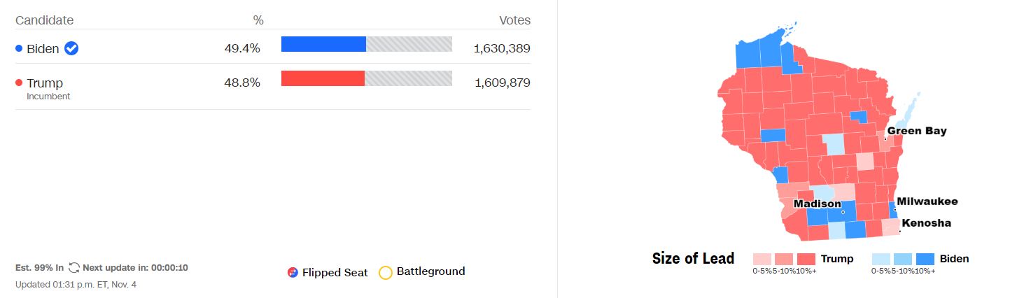Click the darkest blue Biden legend swatch

tap(925, 259)
